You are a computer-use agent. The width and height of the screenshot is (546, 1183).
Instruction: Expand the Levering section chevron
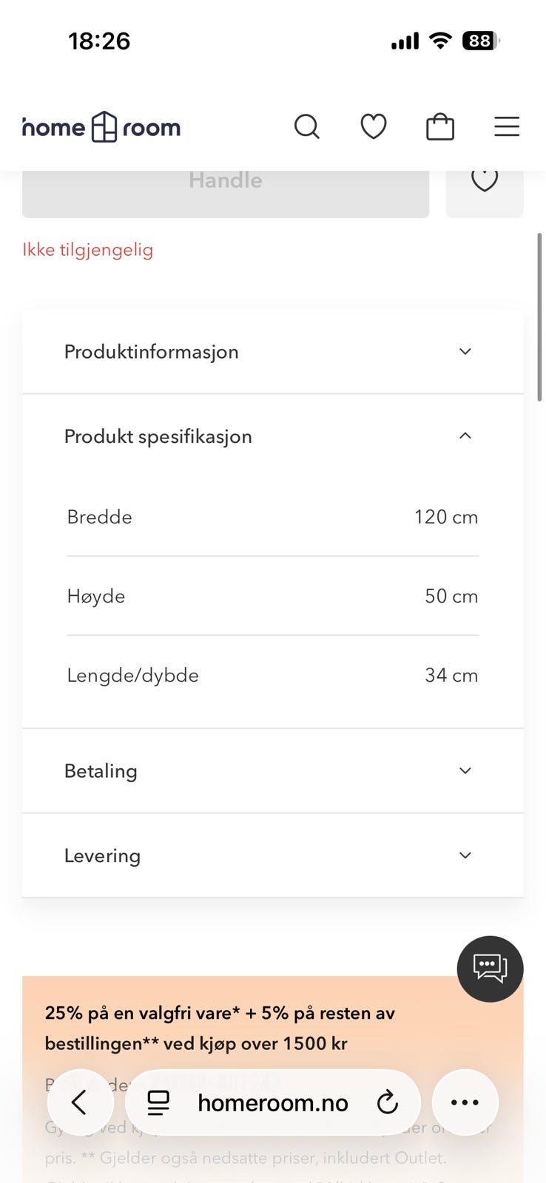coord(465,855)
